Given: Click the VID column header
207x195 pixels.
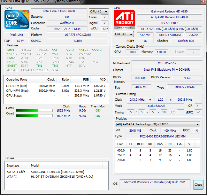Looking at the screenshot, I should tap(99, 79).
